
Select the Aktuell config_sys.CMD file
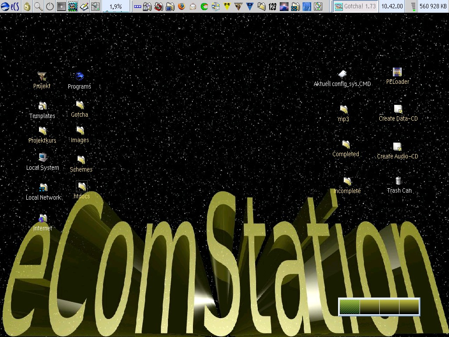pos(342,74)
